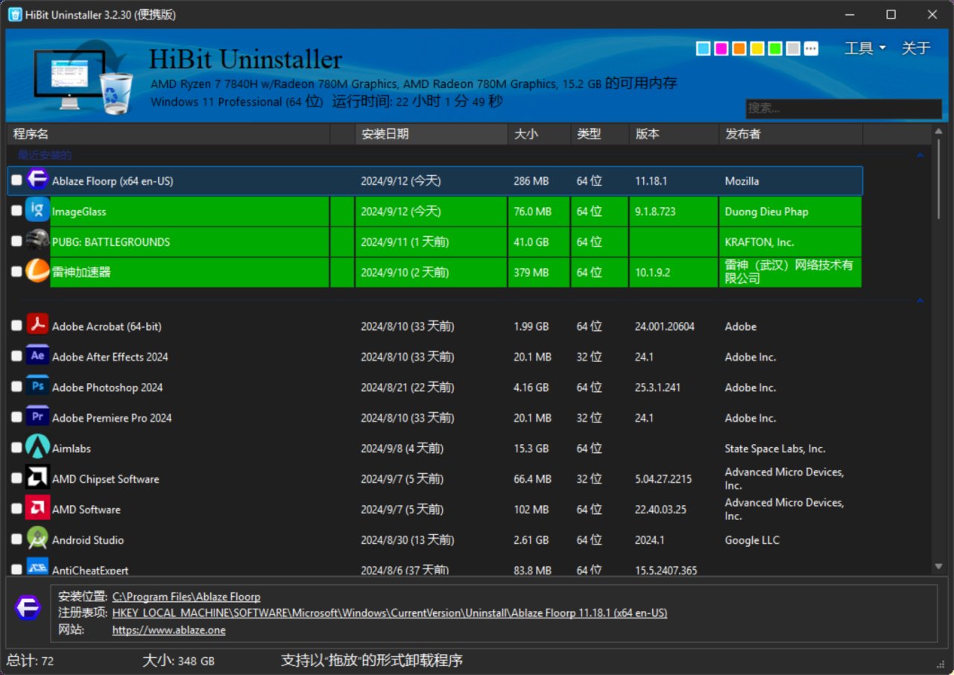Click the Aimlabs app icon
954x675 pixels.
tap(37, 448)
